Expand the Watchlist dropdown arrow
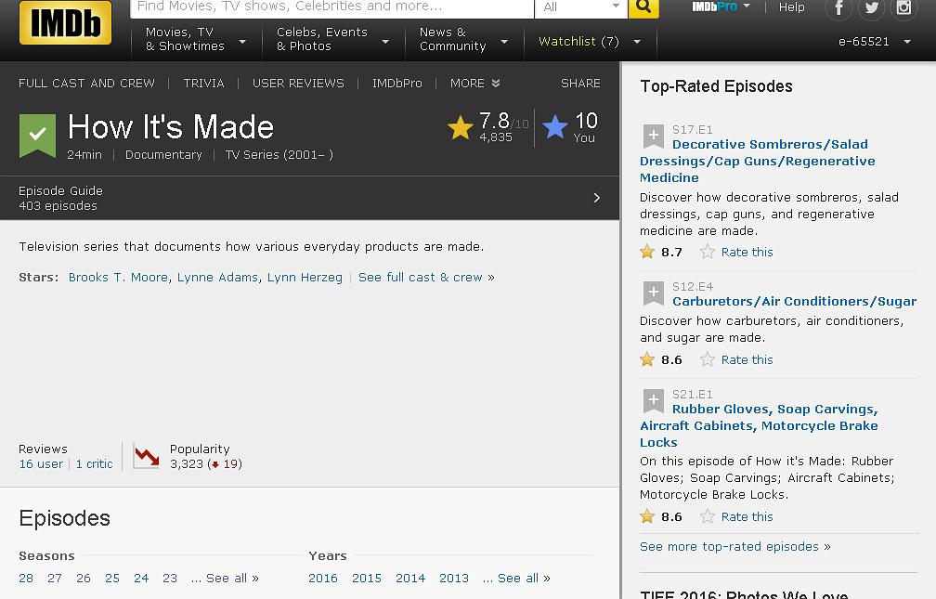Image resolution: width=936 pixels, height=599 pixels. 637,41
